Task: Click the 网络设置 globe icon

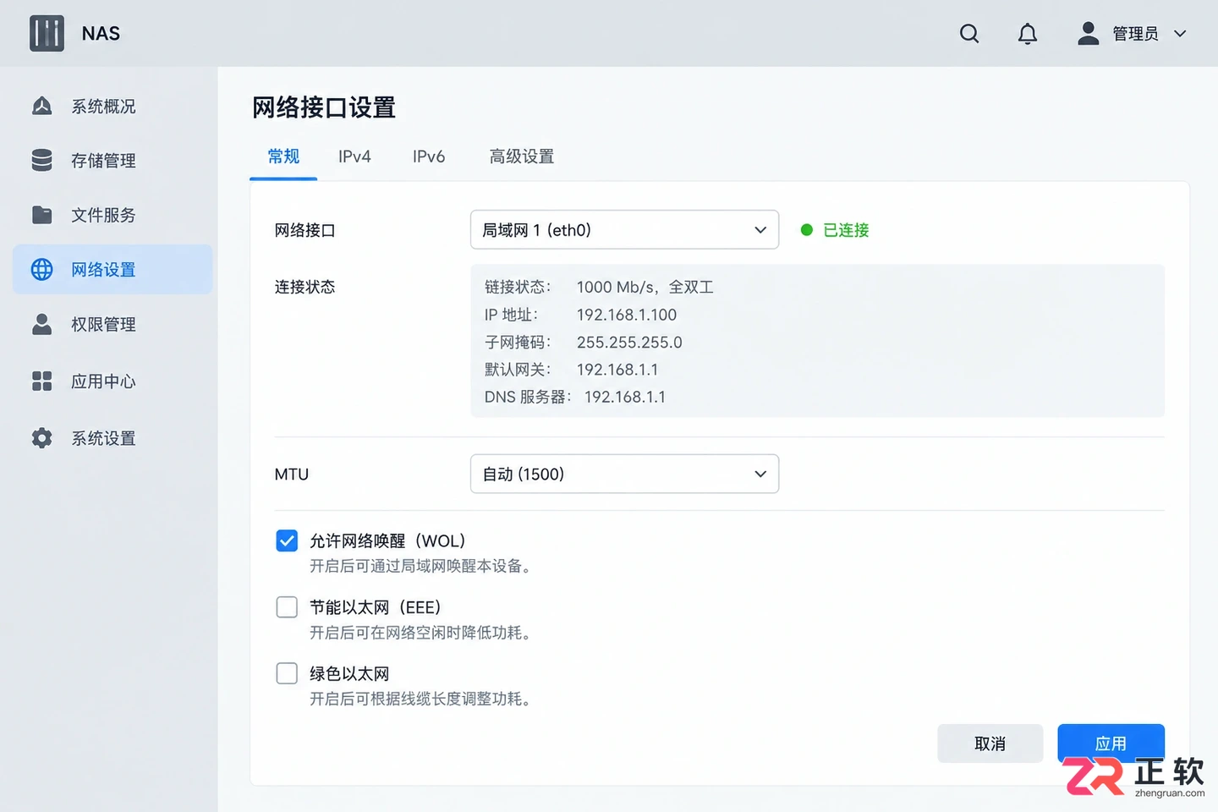Action: pyautogui.click(x=42, y=269)
